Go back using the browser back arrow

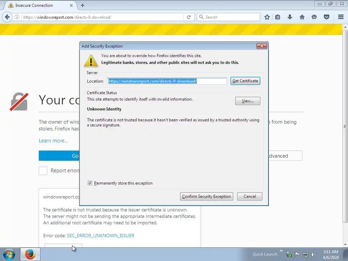point(7,17)
